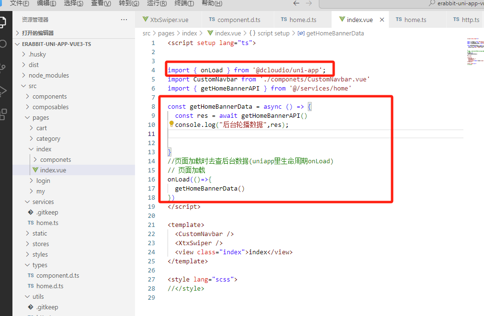Open the Extensions view
This screenshot has height=316, width=484.
click(3, 114)
